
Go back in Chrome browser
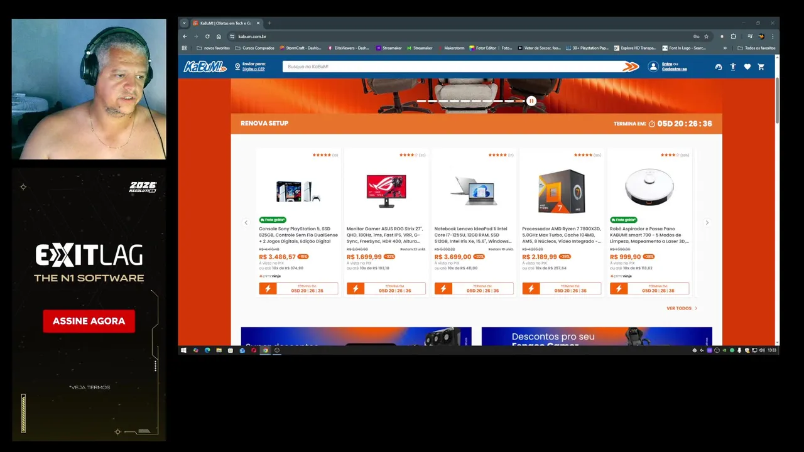(x=185, y=36)
